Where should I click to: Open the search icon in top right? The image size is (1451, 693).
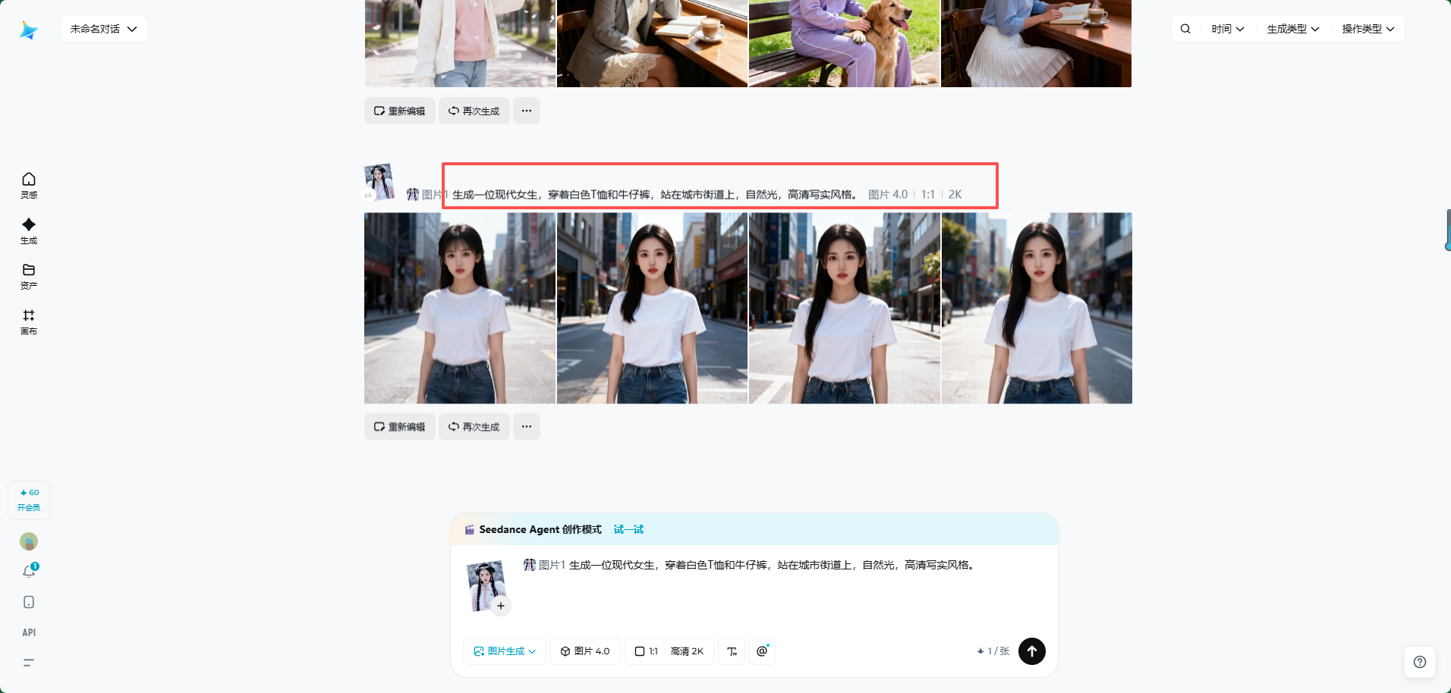tap(1185, 28)
